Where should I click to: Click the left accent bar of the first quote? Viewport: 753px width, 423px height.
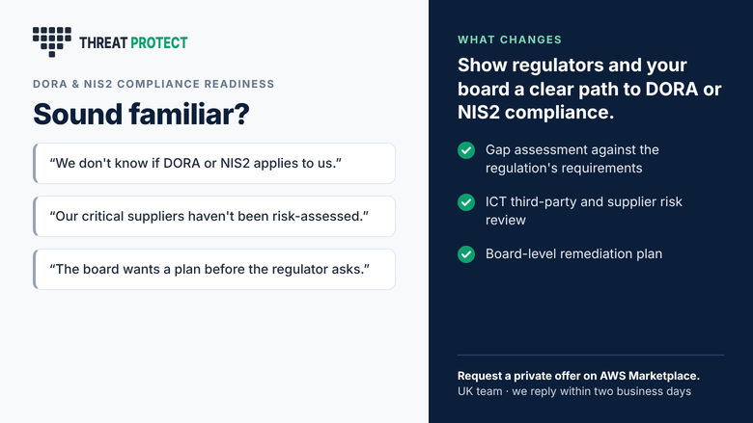(x=35, y=164)
